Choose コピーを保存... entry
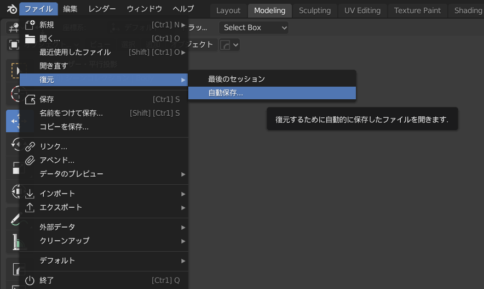484x289 pixels. [x=103, y=127]
